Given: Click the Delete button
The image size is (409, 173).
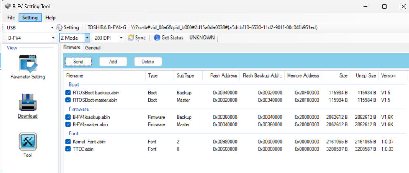Looking at the screenshot, I should click(148, 62).
